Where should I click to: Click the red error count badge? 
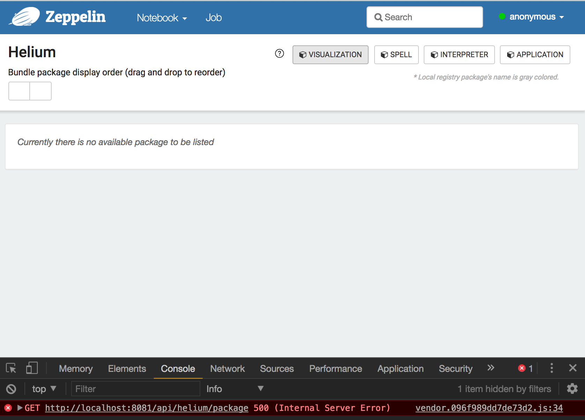(x=526, y=368)
